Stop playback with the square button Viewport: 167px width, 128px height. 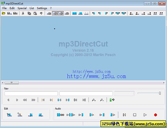pyautogui.click(x=135, y=115)
